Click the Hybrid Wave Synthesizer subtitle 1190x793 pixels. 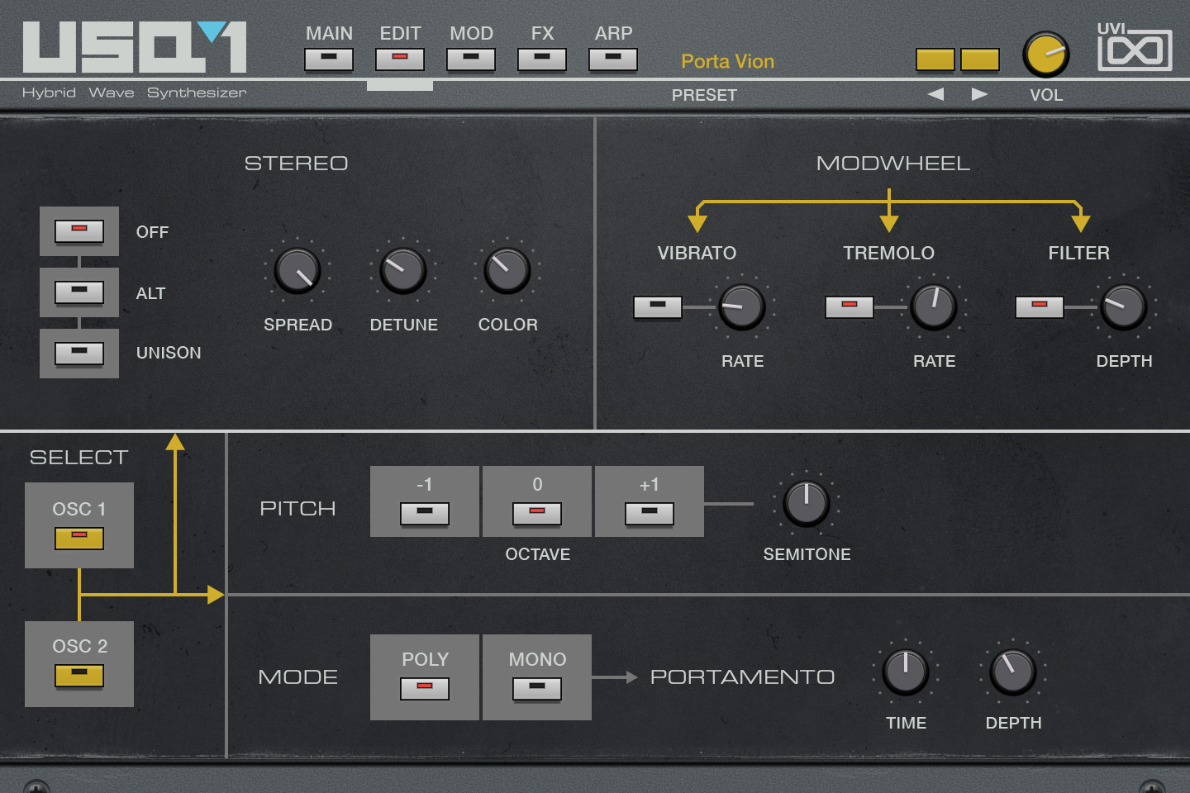point(135,93)
